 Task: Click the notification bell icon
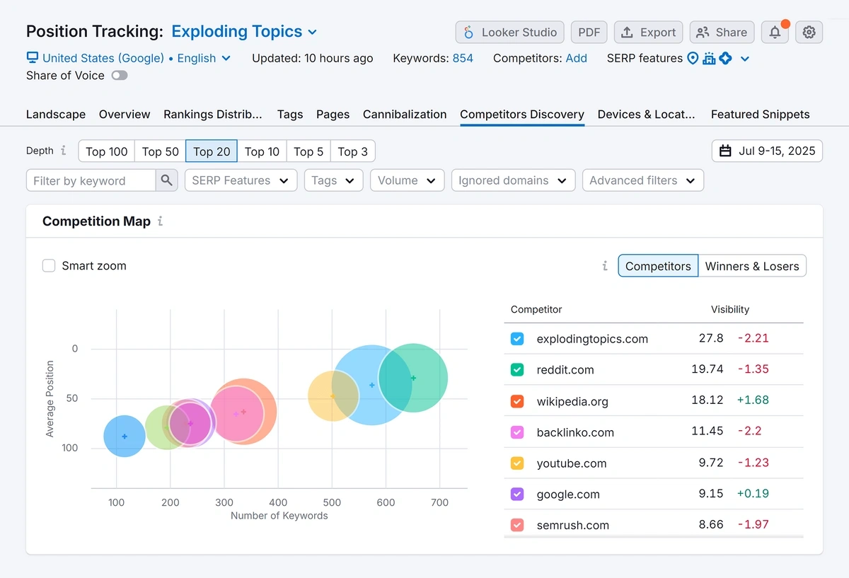775,33
